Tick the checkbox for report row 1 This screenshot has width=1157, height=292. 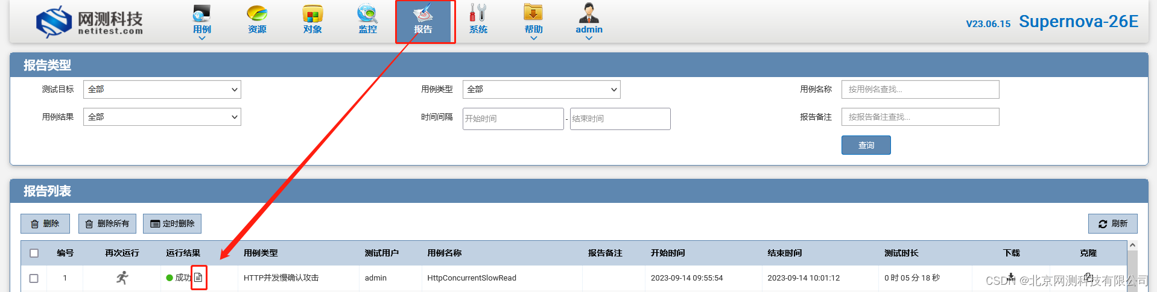(x=34, y=278)
